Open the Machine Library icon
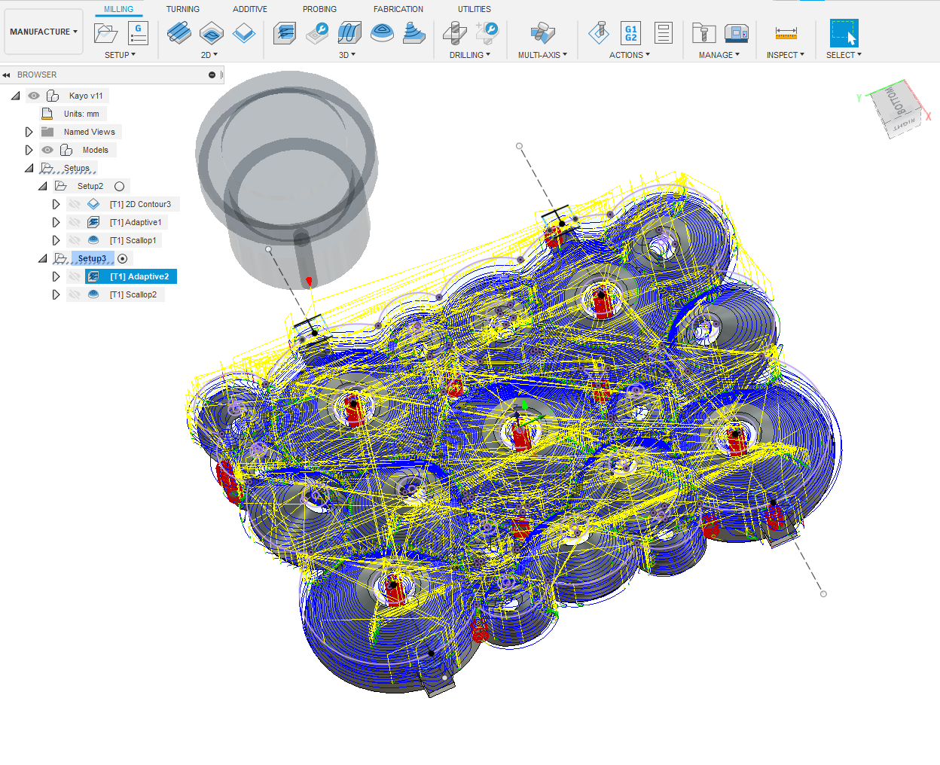 [736, 33]
